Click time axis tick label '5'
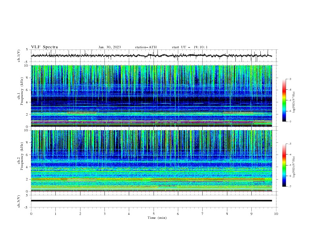Screen dimensions: 311x240 point(154,214)
